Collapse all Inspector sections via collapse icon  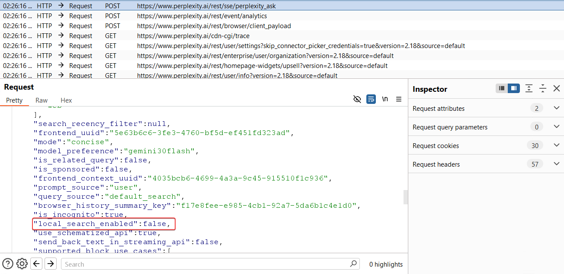[x=543, y=88]
